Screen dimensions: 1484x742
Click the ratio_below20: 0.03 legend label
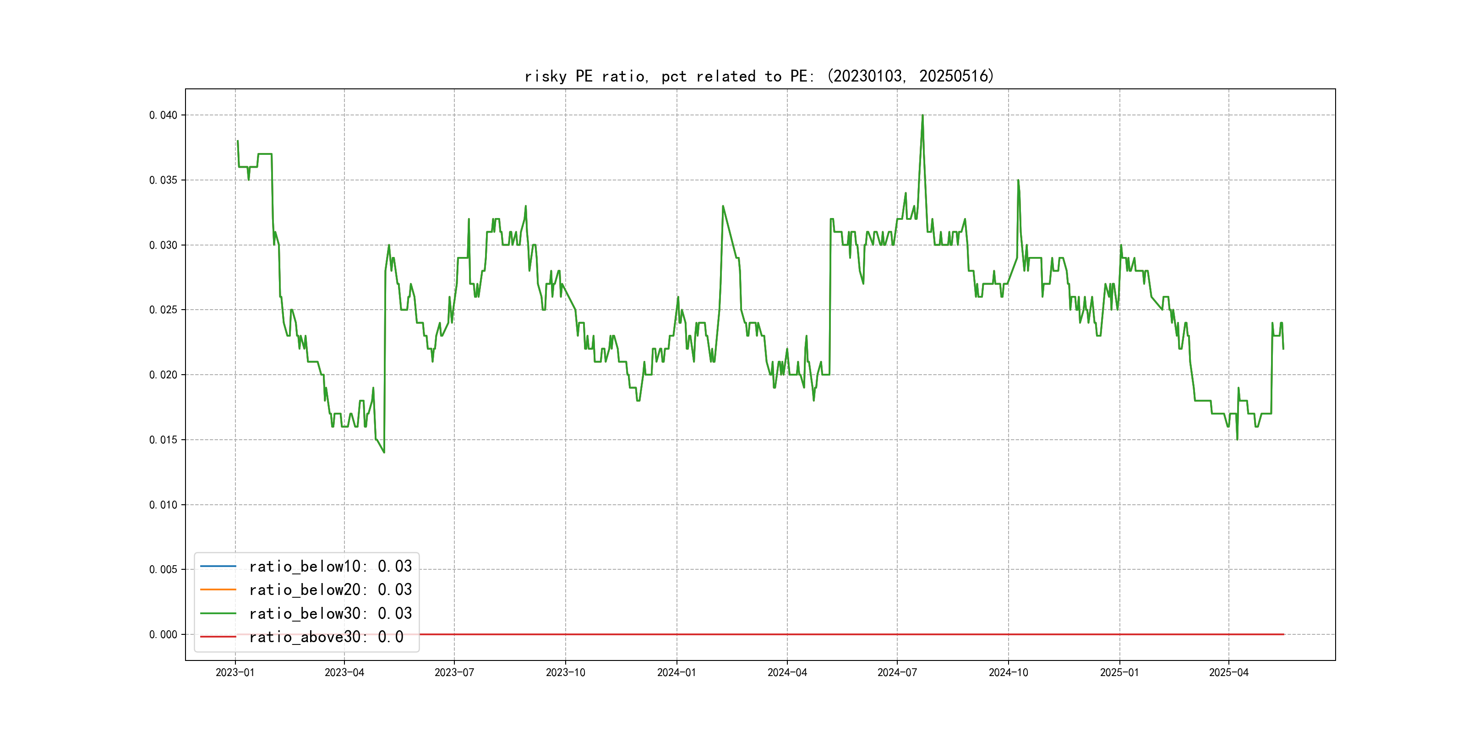330,590
